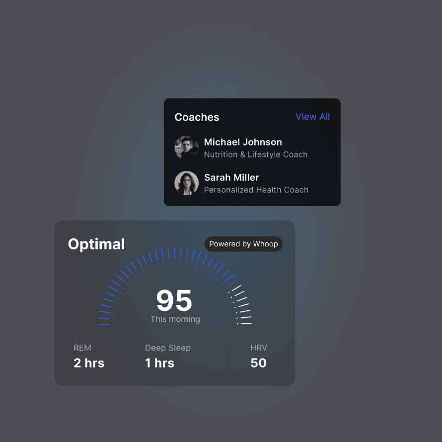Click the View All coaches link
Viewport: 442px width, 442px height.
pos(312,117)
